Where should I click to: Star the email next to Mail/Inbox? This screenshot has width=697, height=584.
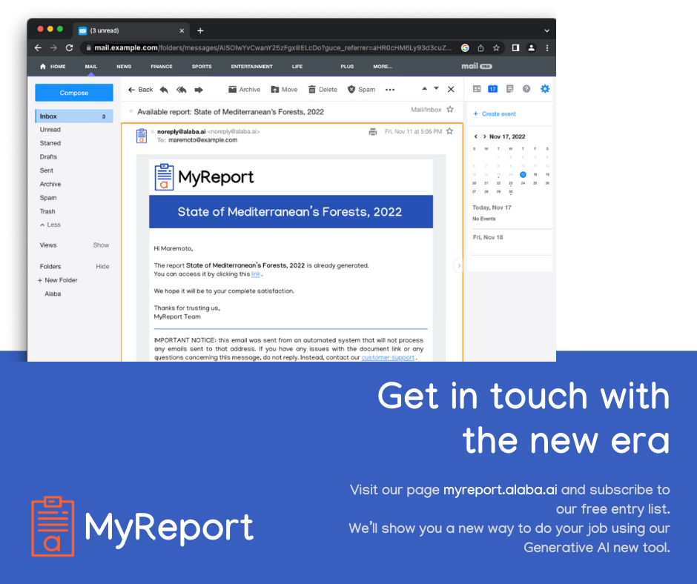[450, 110]
